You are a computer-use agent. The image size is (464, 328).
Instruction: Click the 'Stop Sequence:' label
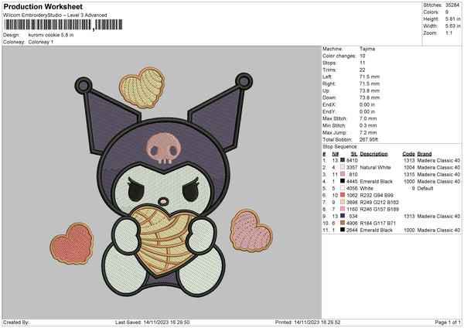[340, 146]
